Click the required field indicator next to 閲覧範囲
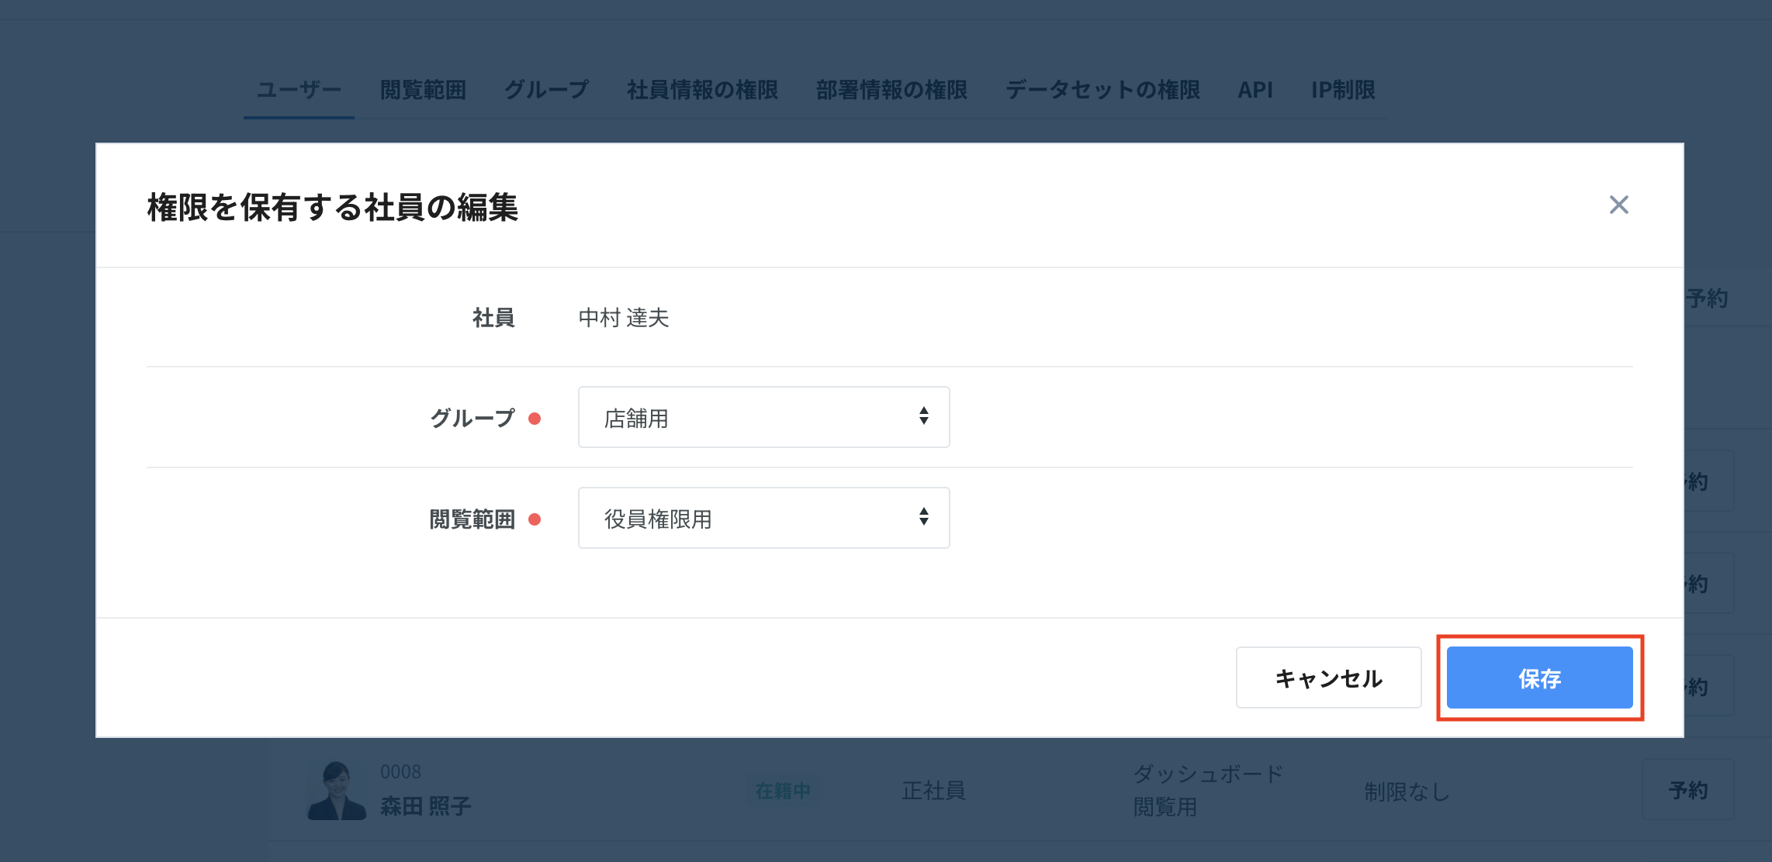This screenshot has height=862, width=1772. click(535, 519)
